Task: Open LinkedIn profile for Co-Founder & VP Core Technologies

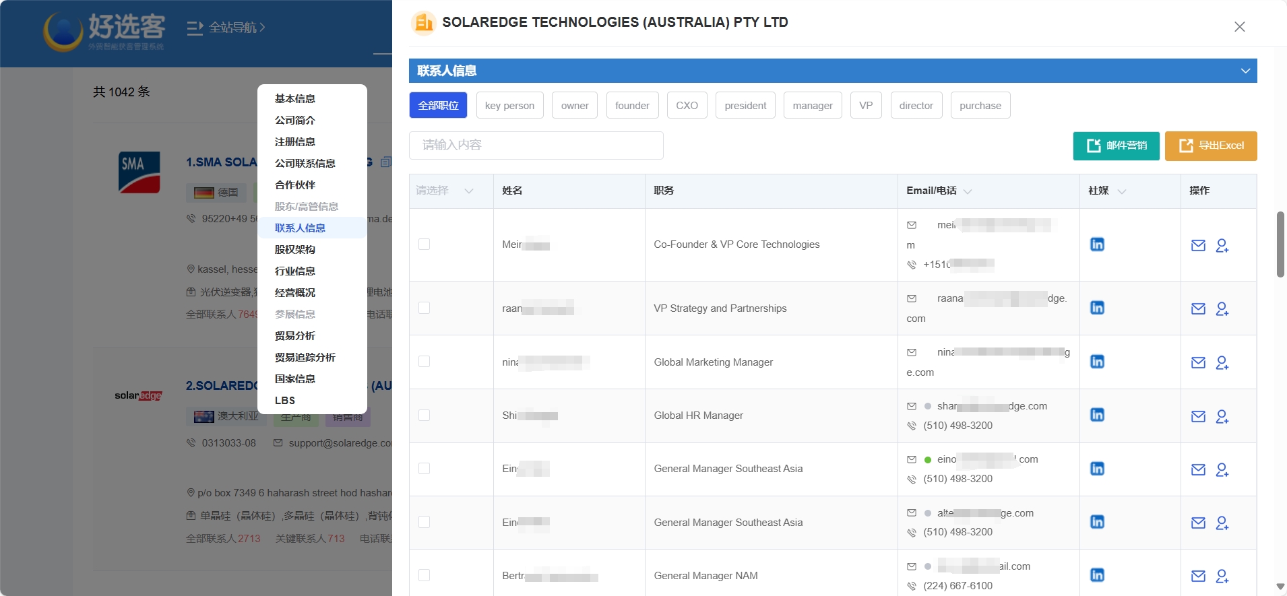Action: click(1097, 244)
